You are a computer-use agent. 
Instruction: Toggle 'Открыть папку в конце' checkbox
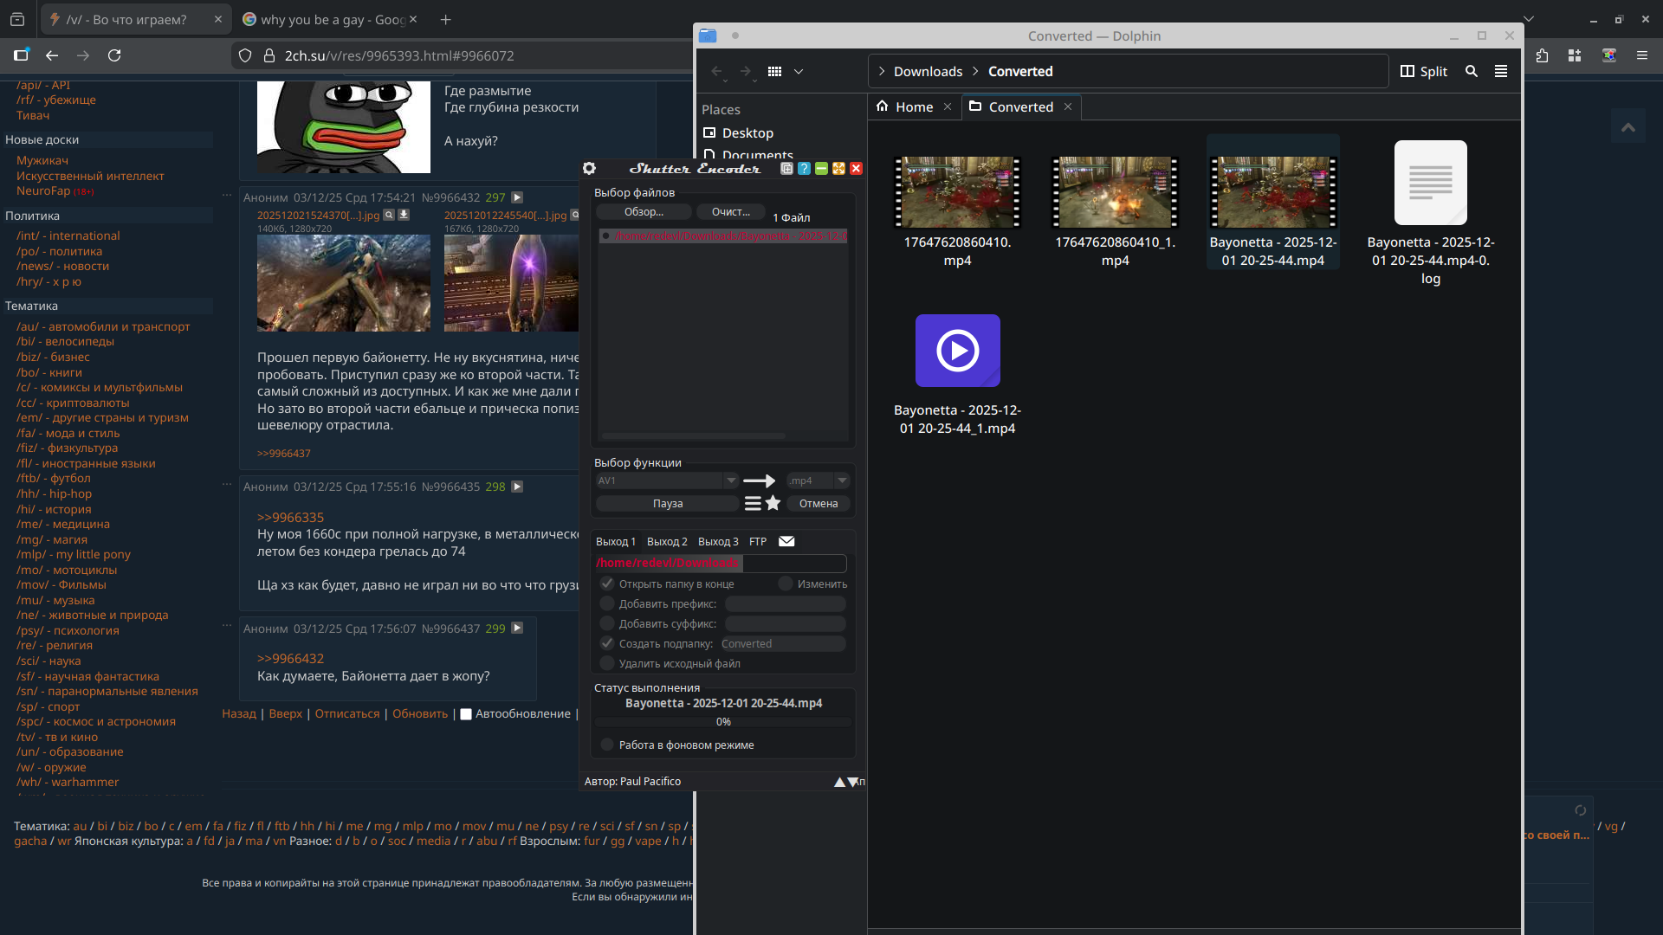pos(607,584)
